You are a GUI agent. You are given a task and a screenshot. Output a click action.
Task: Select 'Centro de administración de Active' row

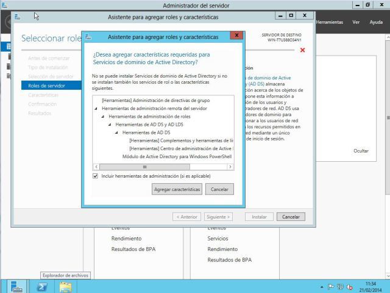pyautogui.click(x=181, y=148)
